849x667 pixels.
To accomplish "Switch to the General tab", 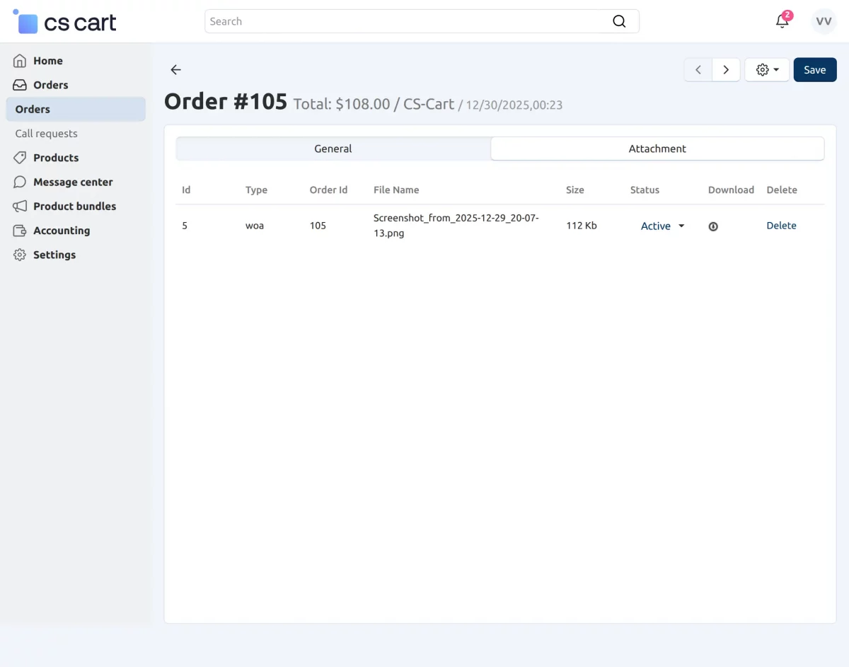I will tap(333, 149).
